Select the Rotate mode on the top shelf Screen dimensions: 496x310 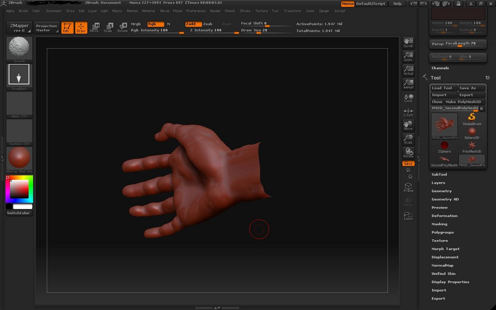pos(122,27)
